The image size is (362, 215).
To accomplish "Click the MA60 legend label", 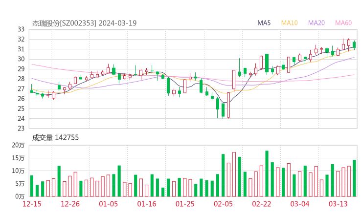I will pyautogui.click(x=343, y=23).
